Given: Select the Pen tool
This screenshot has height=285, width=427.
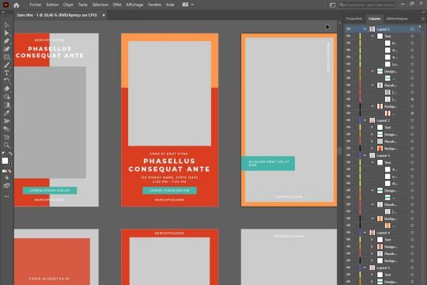Looking at the screenshot, I should pos(6,41).
